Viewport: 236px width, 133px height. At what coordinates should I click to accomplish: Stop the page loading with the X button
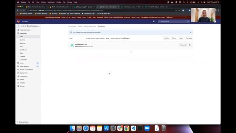coord(24,10)
